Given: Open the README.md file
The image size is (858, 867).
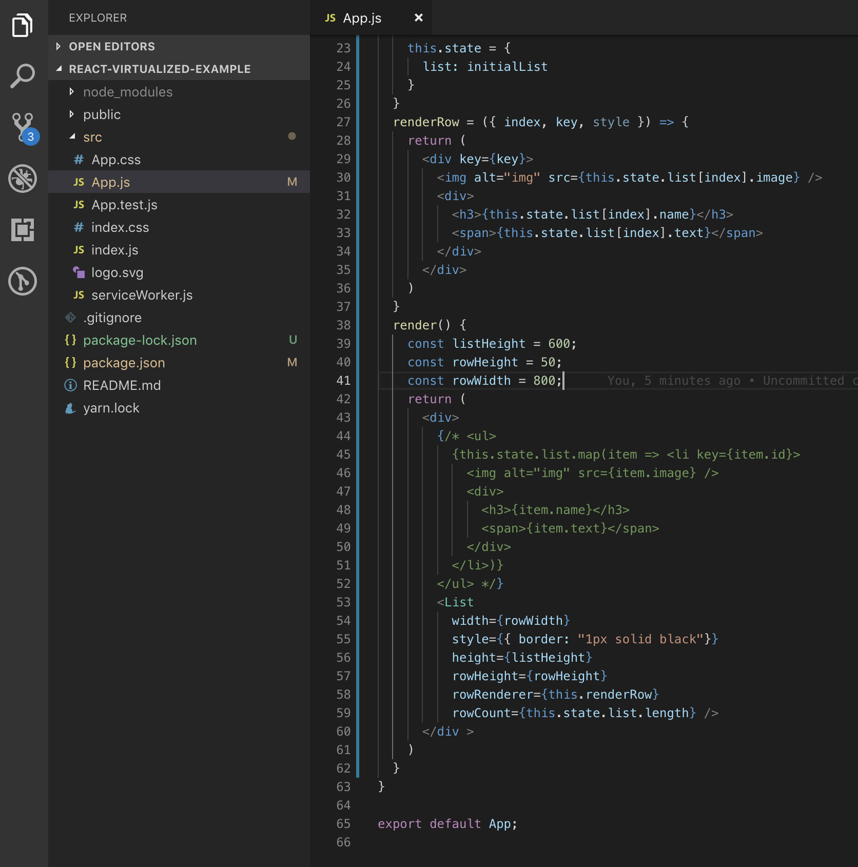Looking at the screenshot, I should click(121, 385).
